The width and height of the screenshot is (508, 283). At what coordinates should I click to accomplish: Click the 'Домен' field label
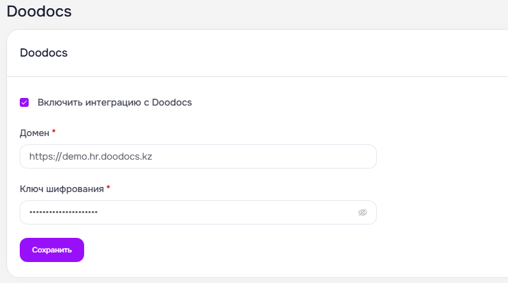(34, 133)
